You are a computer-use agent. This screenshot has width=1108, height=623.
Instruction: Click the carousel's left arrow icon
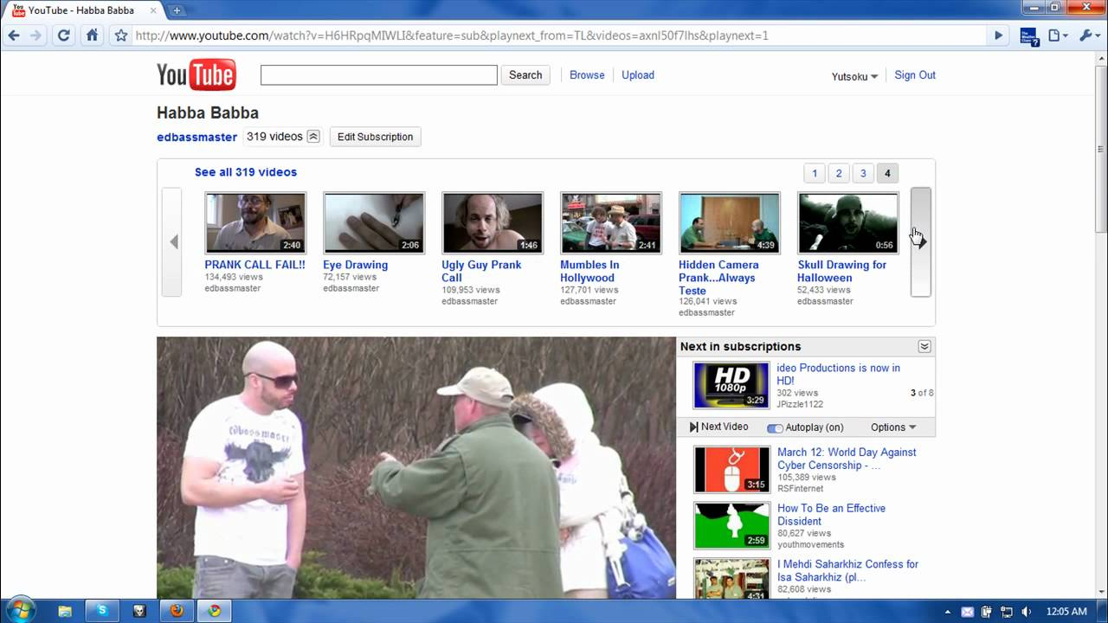(173, 241)
